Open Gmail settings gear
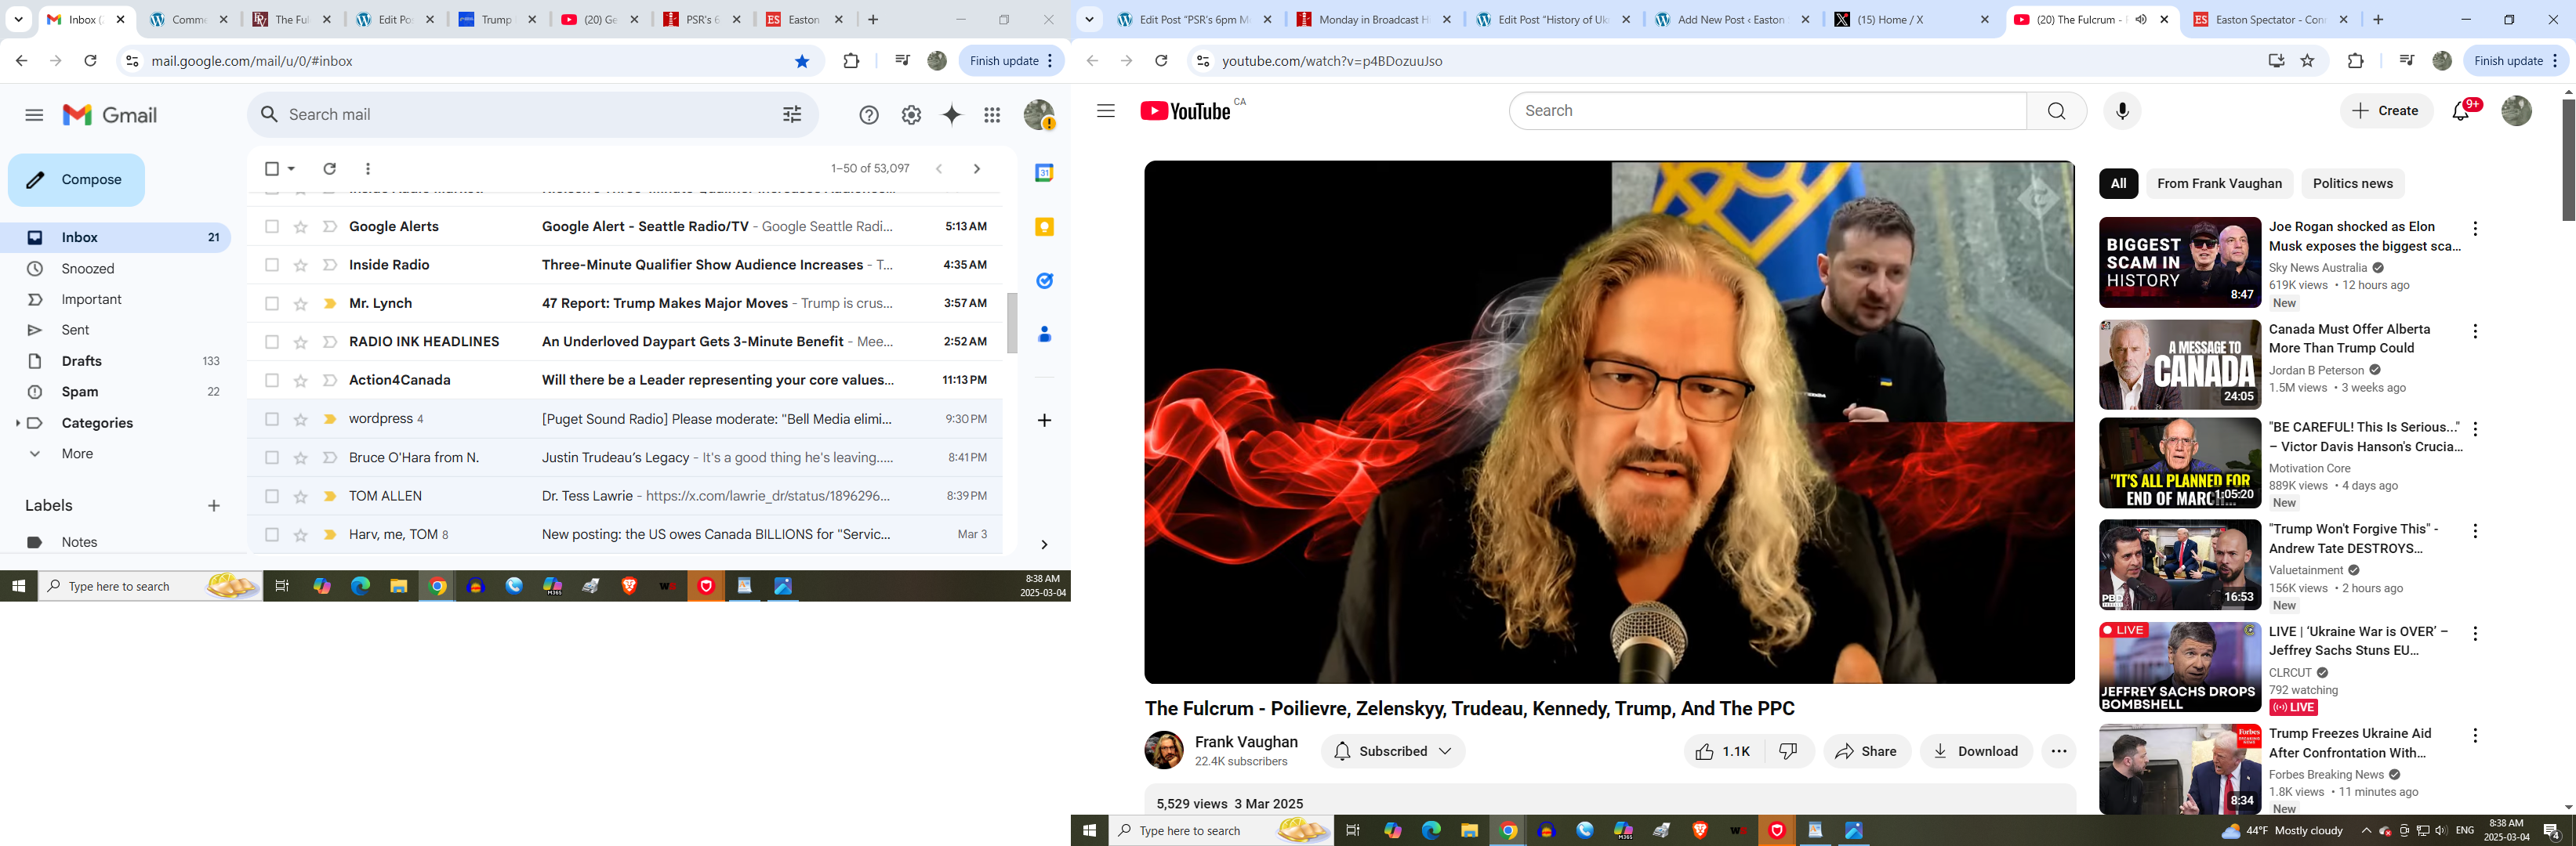 pos(910,115)
